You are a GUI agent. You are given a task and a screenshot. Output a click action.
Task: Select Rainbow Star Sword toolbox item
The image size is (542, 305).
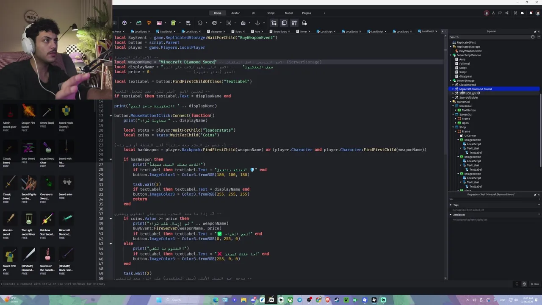click(x=47, y=225)
